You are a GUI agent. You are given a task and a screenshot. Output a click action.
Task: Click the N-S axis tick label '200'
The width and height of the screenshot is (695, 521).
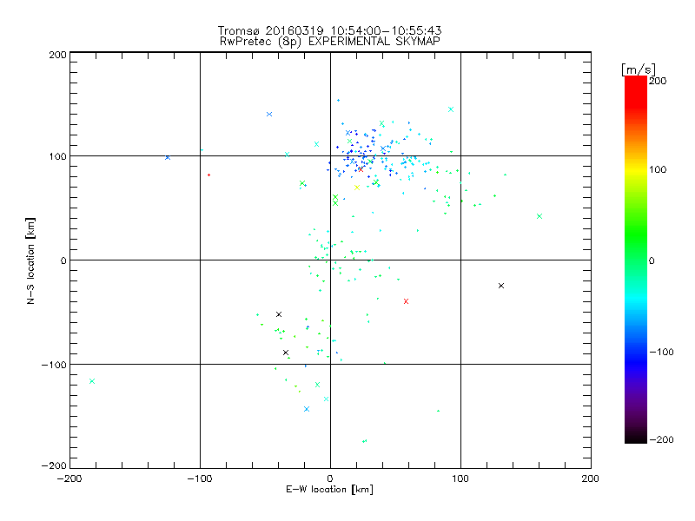click(x=57, y=55)
